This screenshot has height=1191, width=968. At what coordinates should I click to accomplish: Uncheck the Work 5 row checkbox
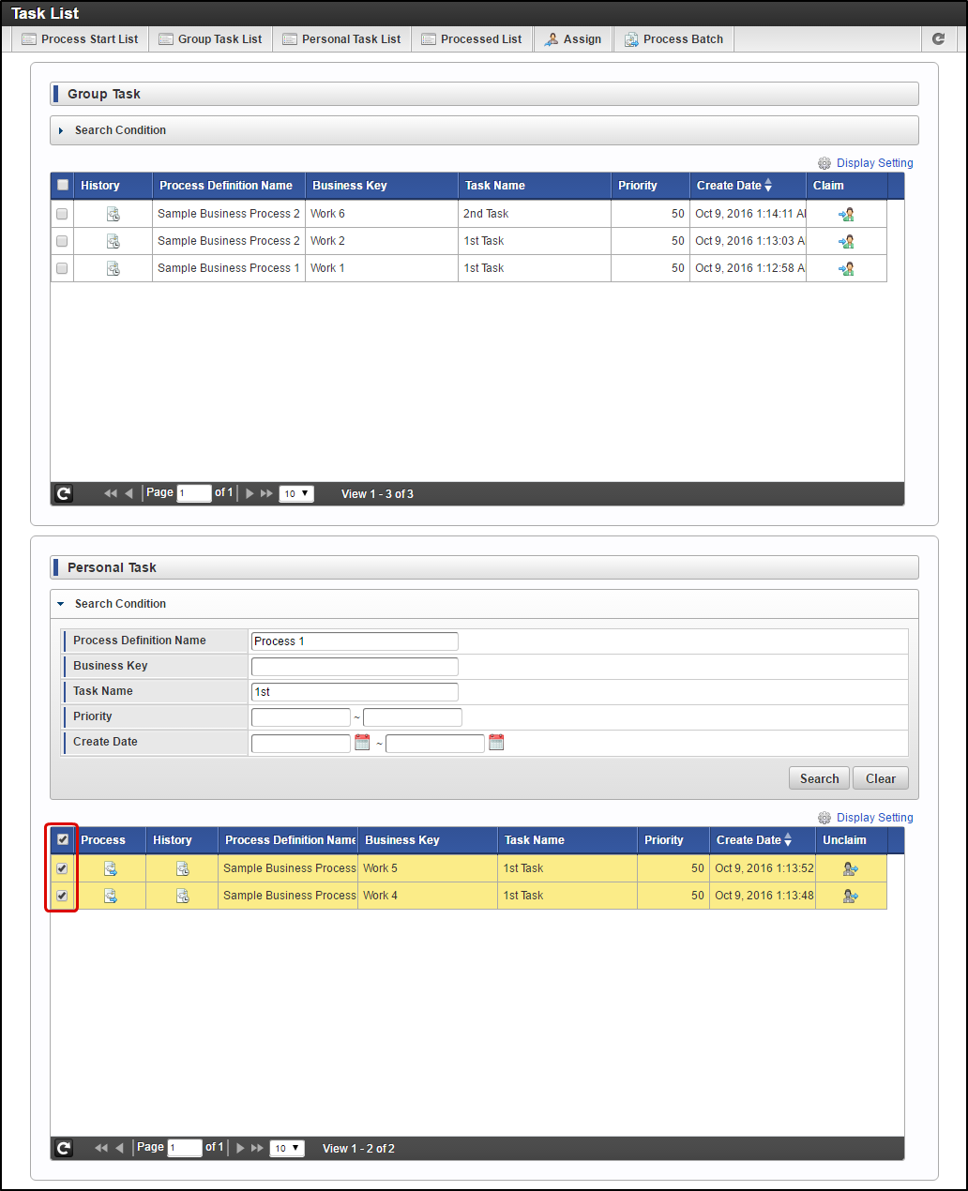[x=62, y=868]
